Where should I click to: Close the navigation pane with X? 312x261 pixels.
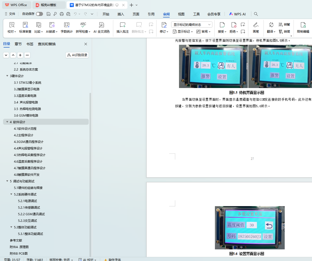(86, 44)
